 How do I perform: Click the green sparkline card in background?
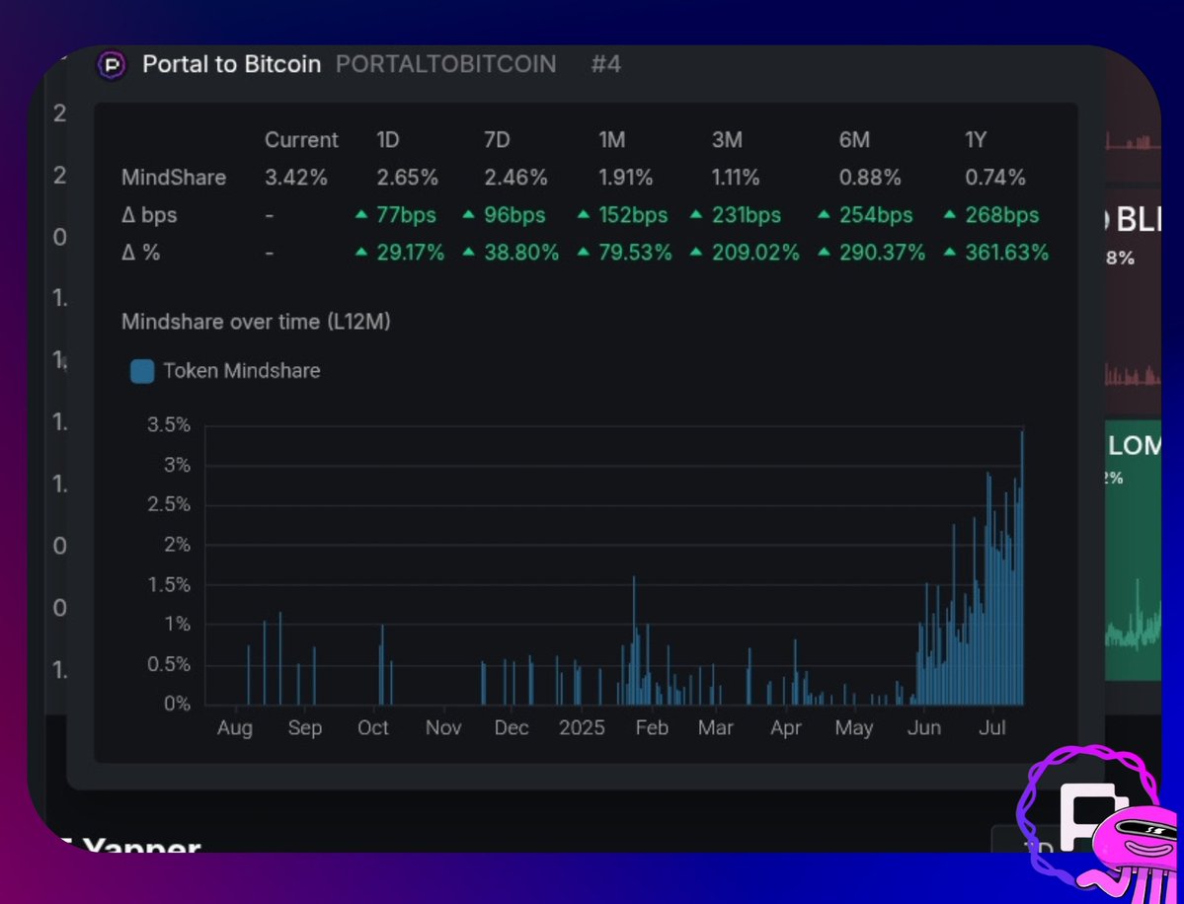point(1133,551)
